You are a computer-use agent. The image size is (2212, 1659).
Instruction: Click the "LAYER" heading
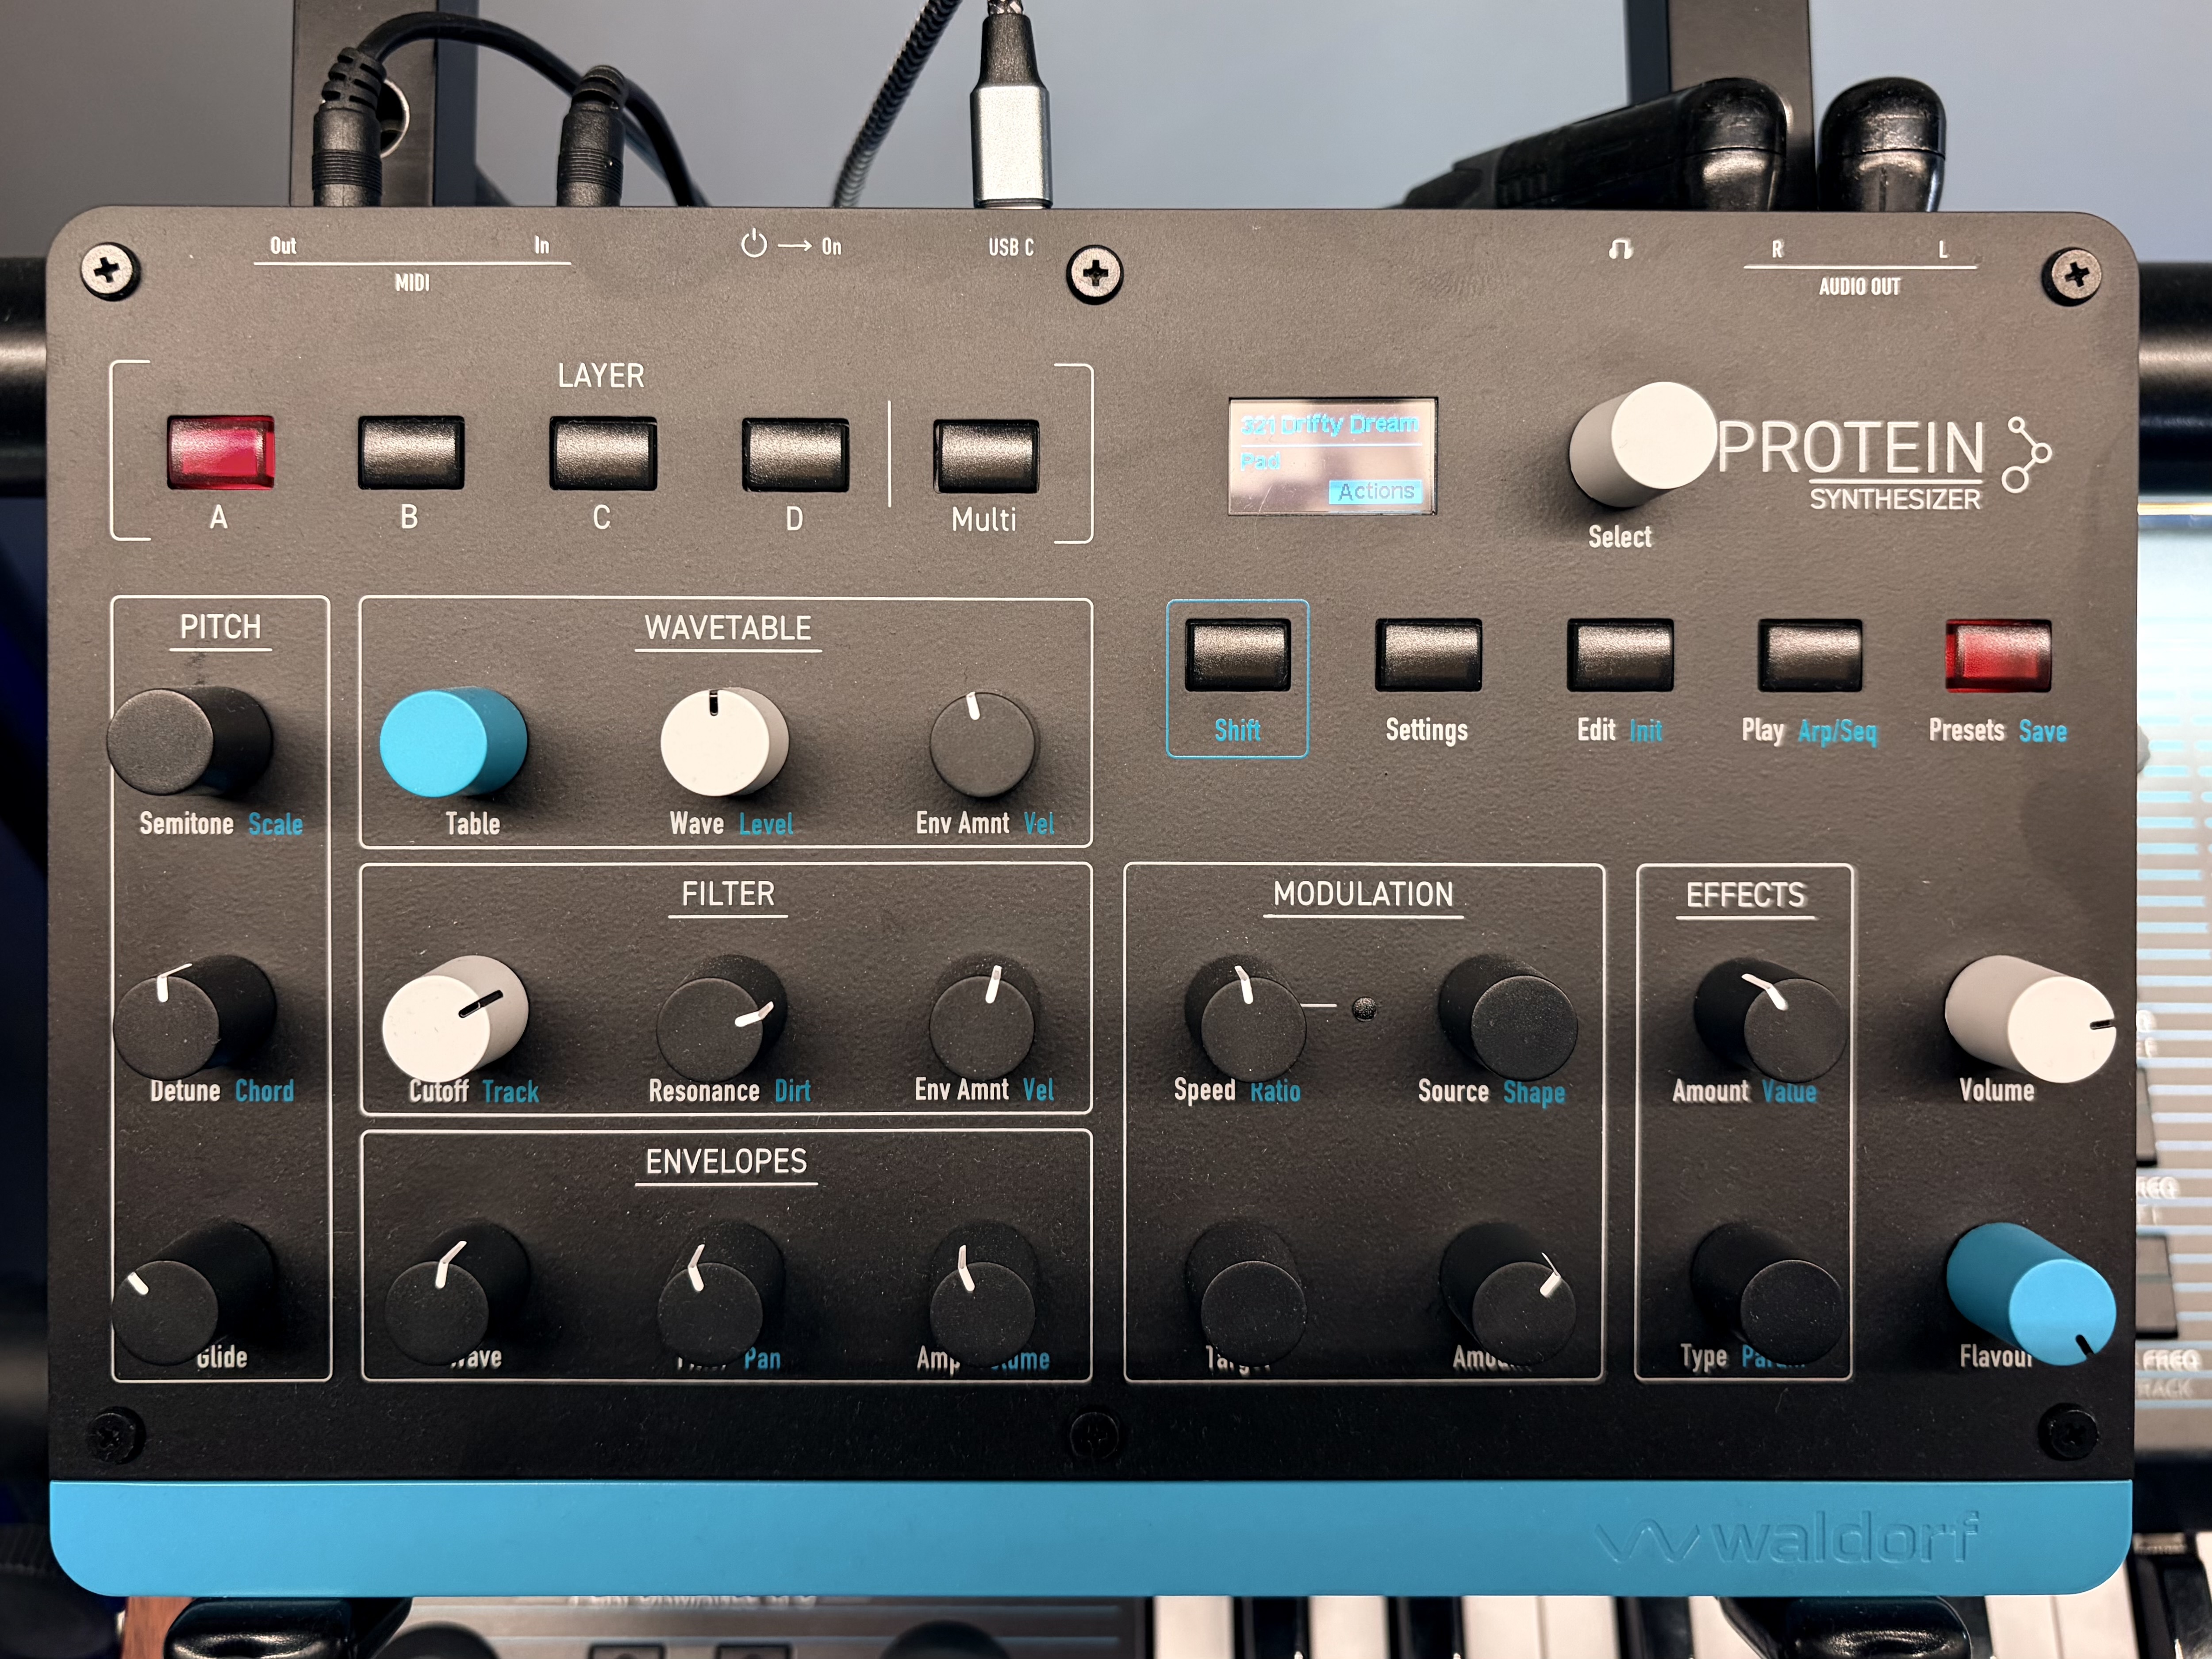pos(601,376)
